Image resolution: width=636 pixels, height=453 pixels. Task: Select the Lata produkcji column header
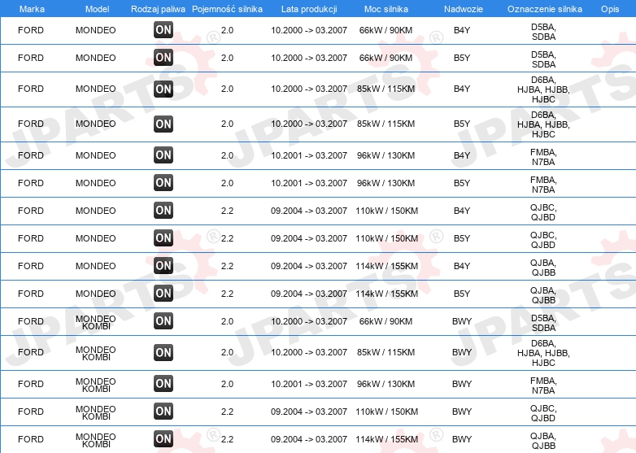[309, 9]
